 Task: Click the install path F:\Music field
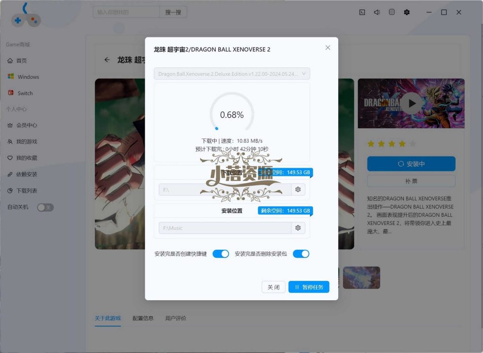coord(225,228)
